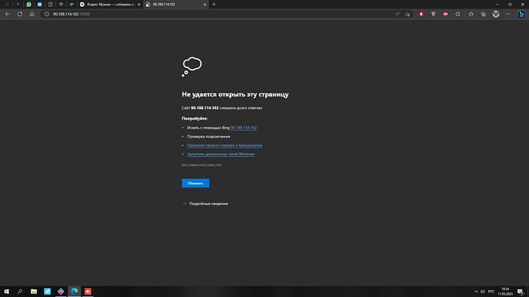
Task: Click Microsoft Edge taskbar icon
Action: click(x=74, y=292)
